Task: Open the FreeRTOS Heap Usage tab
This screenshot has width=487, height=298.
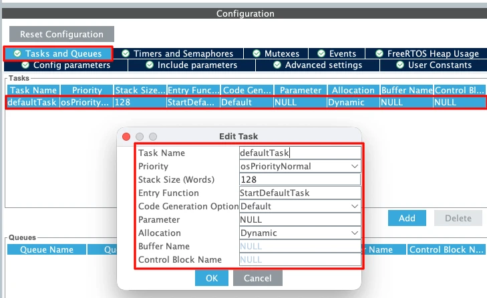Action: (427, 53)
